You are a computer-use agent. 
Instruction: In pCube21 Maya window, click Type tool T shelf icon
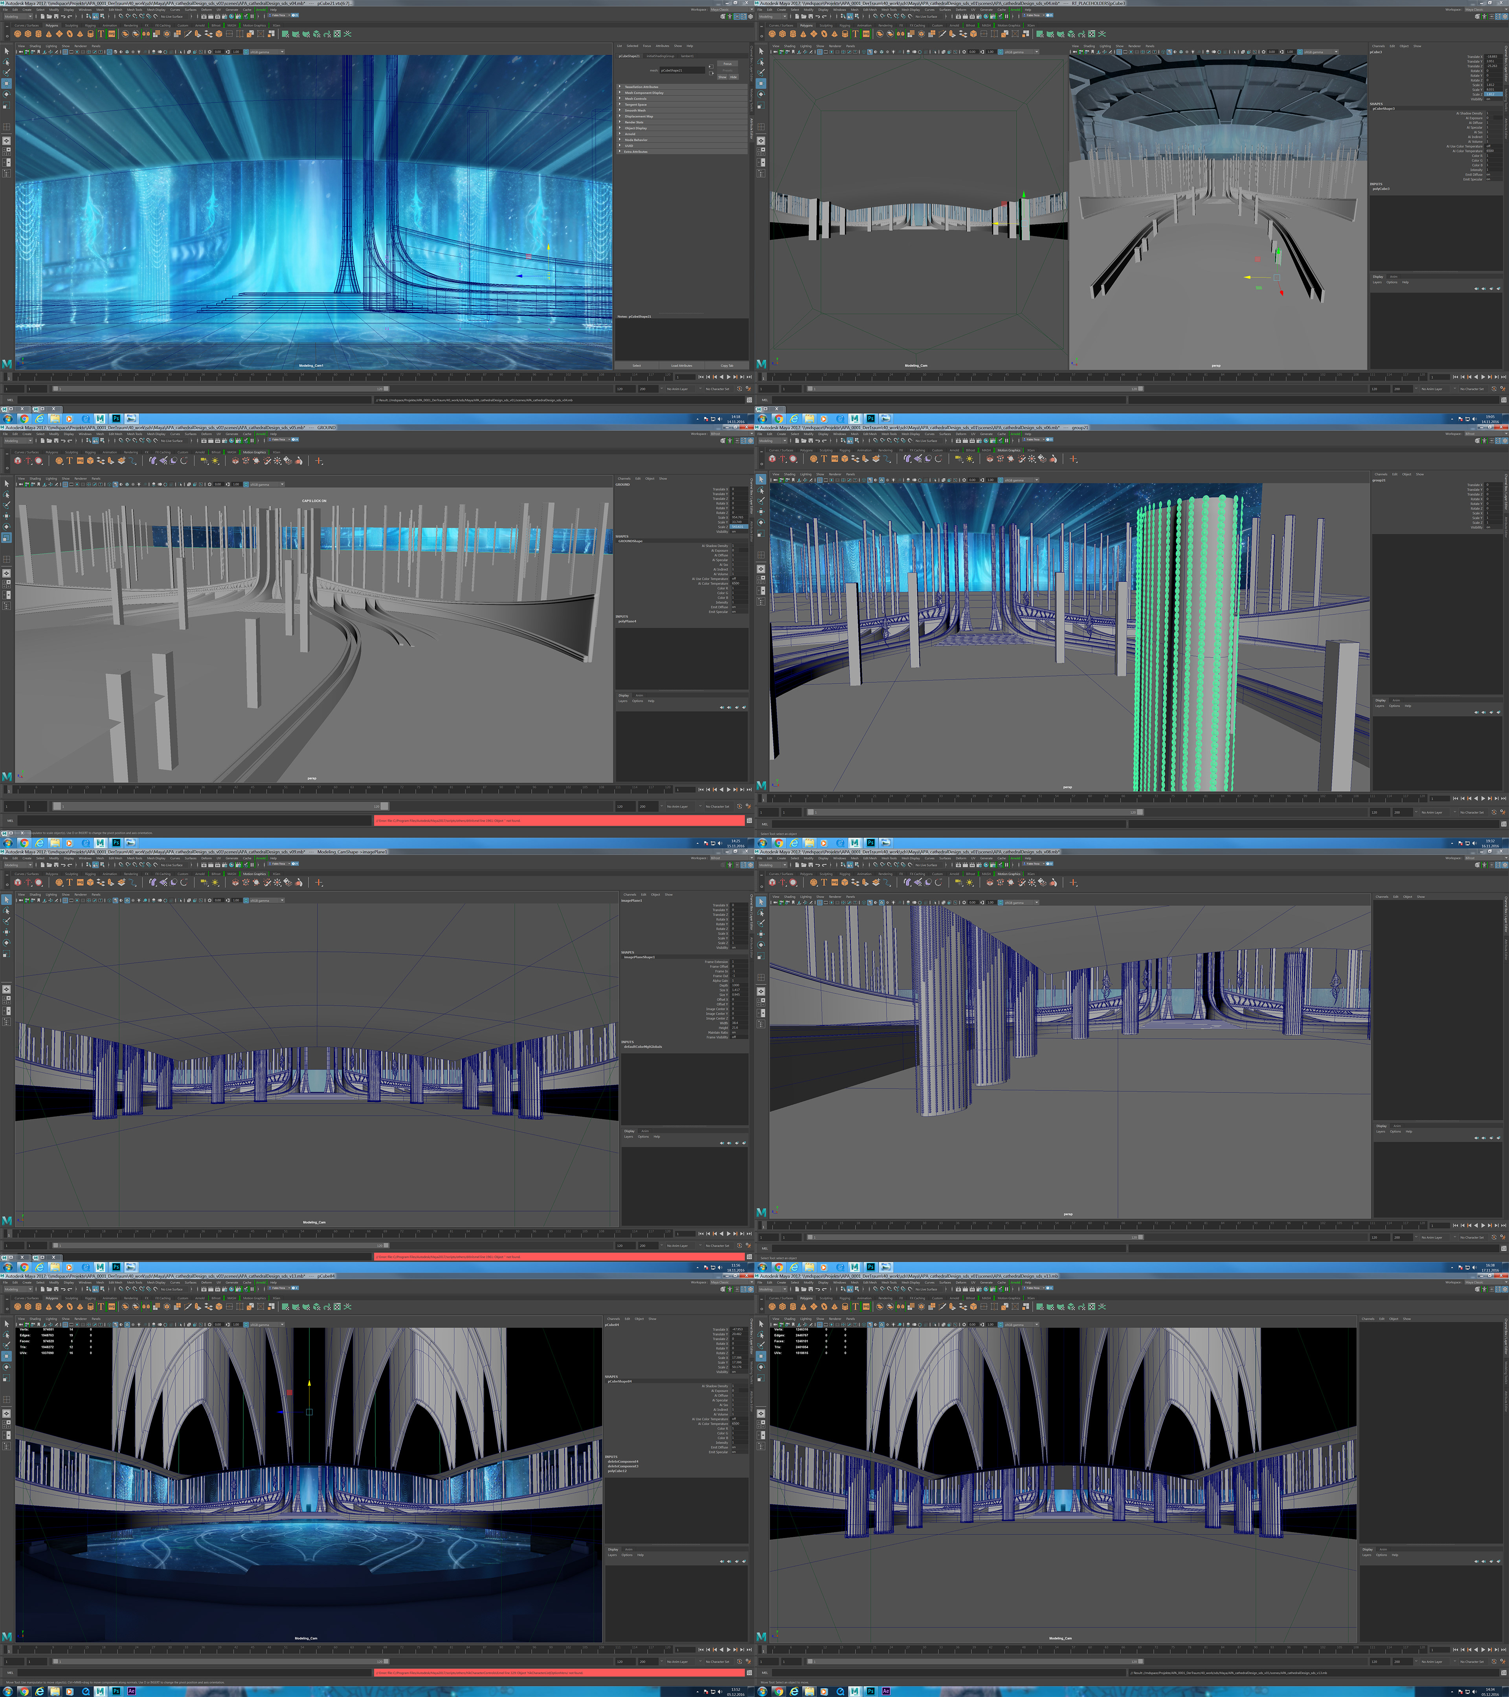(101, 34)
